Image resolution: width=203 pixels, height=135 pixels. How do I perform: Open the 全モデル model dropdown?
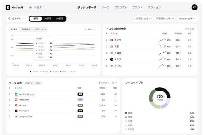pyautogui.click(x=16, y=19)
